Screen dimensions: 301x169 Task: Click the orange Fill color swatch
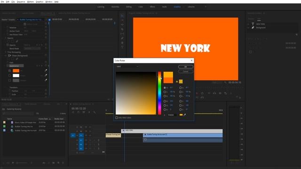[x=16, y=71]
